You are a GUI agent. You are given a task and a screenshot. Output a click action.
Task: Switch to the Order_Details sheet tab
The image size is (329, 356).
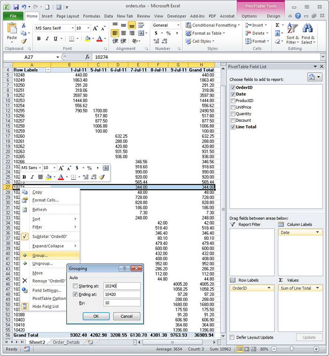pos(67,342)
